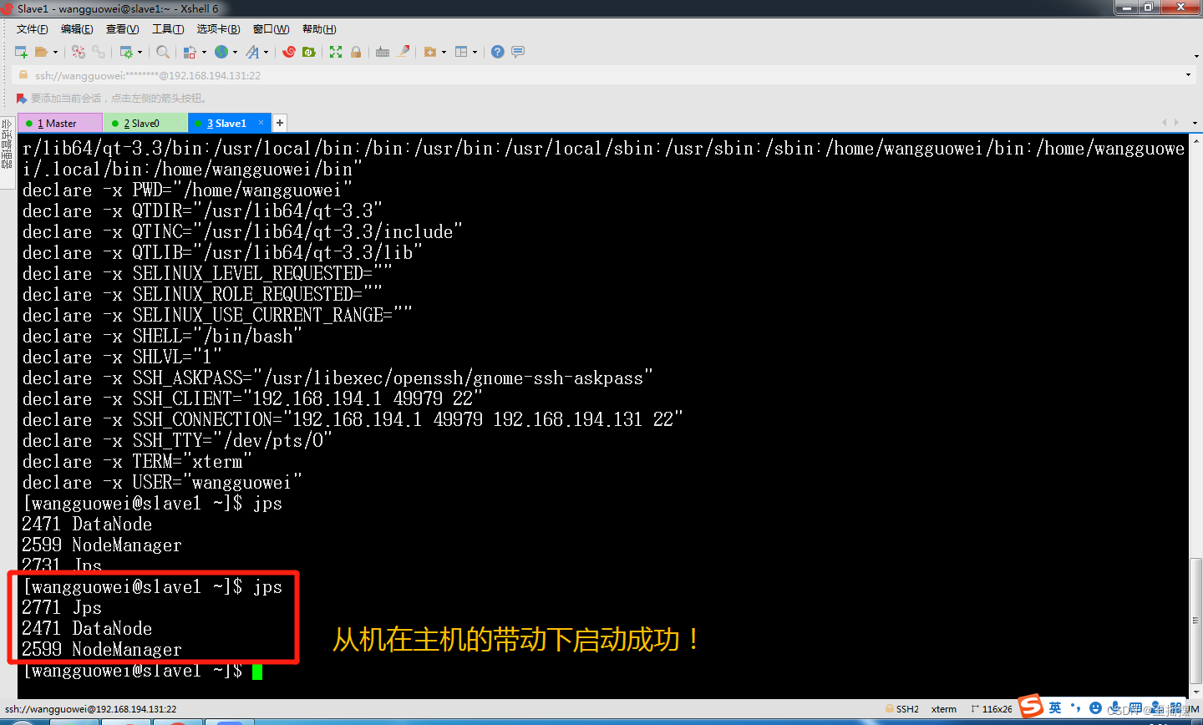Image resolution: width=1203 pixels, height=725 pixels.
Task: Click the SSH2 status bar indicator
Action: point(902,709)
